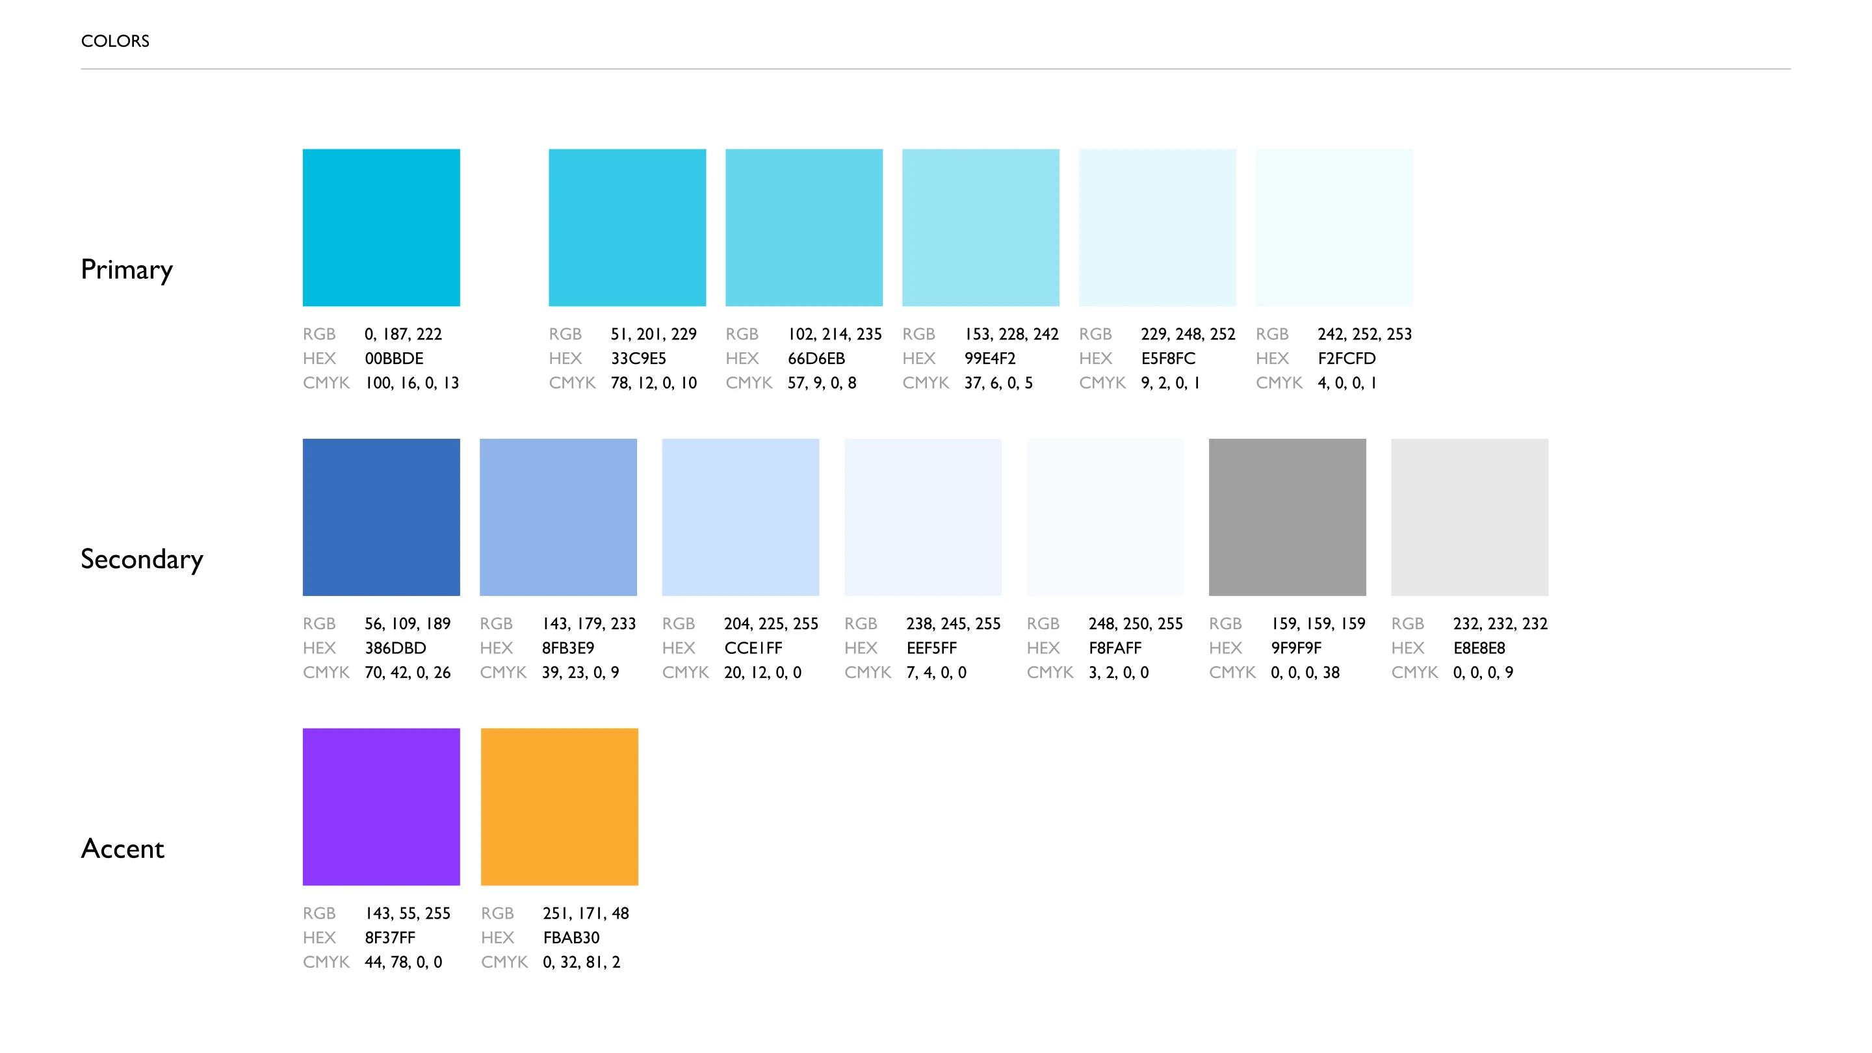Pick the 8FB3E9 soft blue swatch
The width and height of the screenshot is (1872, 1053).
(558, 517)
